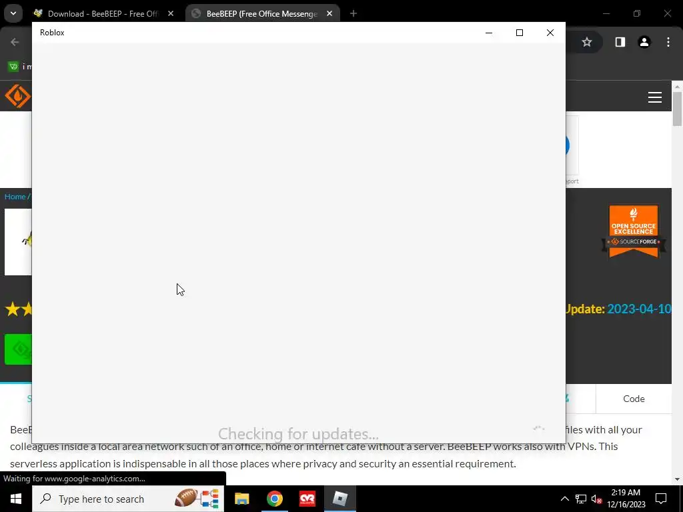Minimize the Roblox window
This screenshot has height=512, width=683.
click(x=489, y=33)
